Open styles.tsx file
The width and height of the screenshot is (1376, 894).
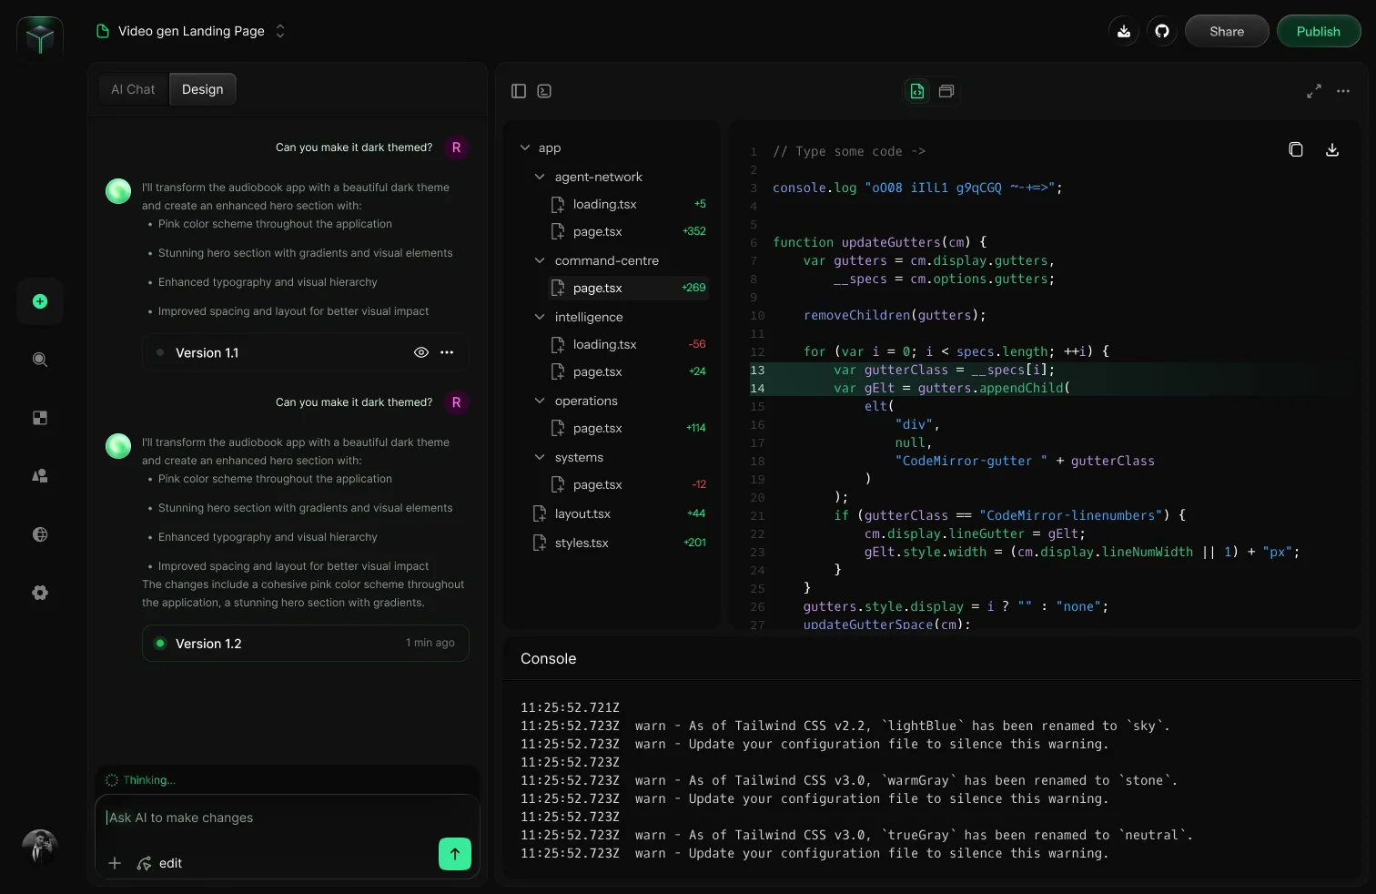click(x=619, y=543)
